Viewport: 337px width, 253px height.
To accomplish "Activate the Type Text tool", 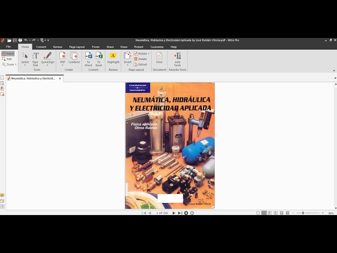I will pos(35,59).
